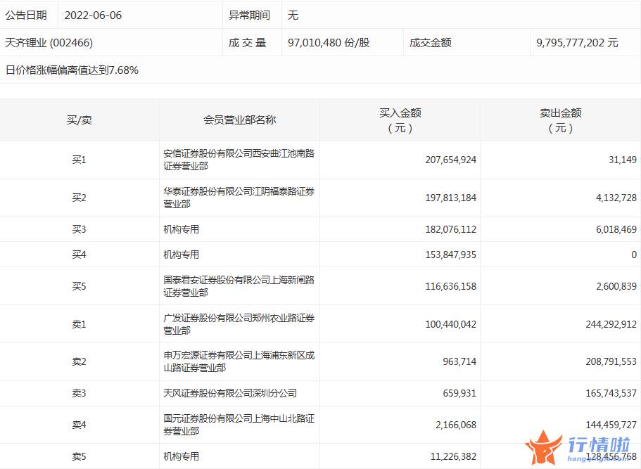The image size is (641, 469).
Task: Click 国元证券上海中山北路 branch name
Action: 239,425
